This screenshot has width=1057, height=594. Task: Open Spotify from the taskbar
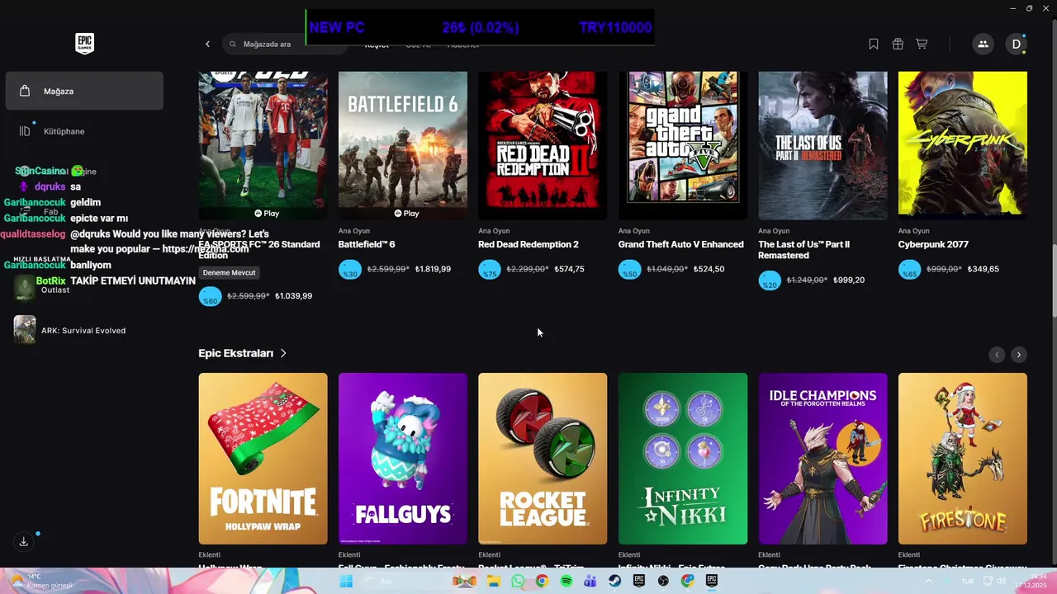(x=566, y=581)
